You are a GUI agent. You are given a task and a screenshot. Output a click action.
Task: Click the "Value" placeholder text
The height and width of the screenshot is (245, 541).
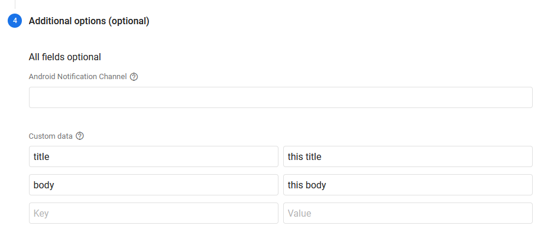(299, 213)
